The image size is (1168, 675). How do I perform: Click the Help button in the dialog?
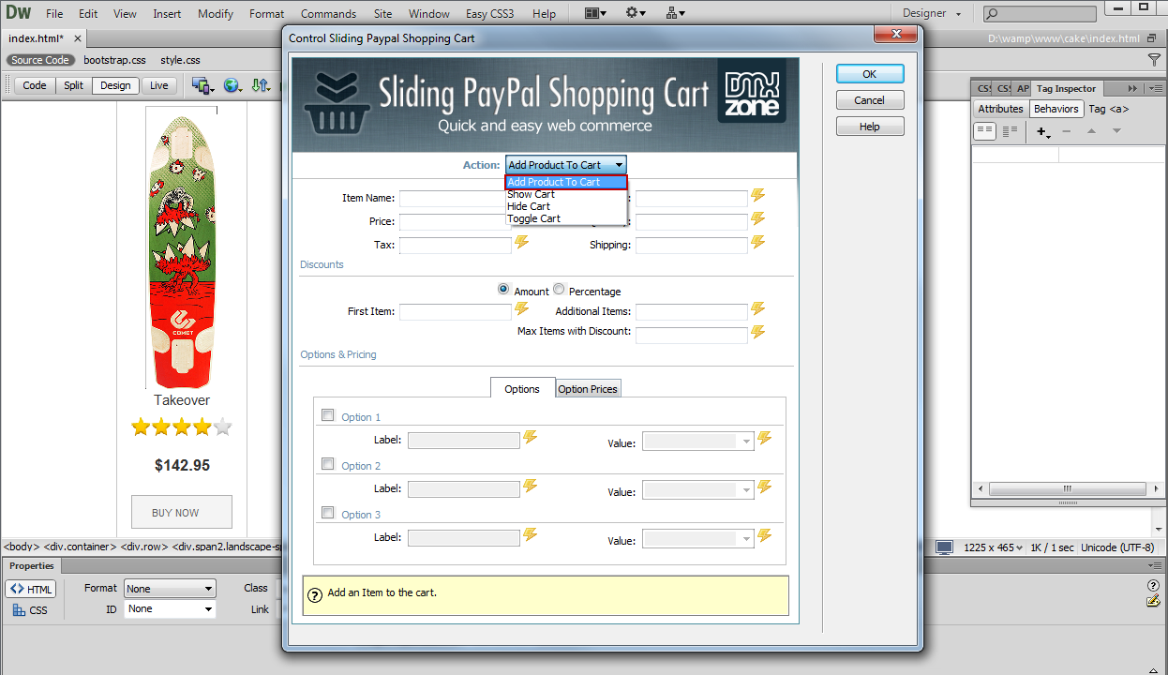870,127
